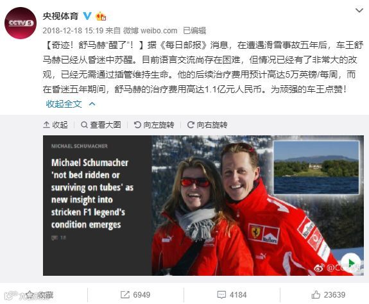Open the CCTV5 profile avatar
This screenshot has height=304, width=369.
coord(21,23)
